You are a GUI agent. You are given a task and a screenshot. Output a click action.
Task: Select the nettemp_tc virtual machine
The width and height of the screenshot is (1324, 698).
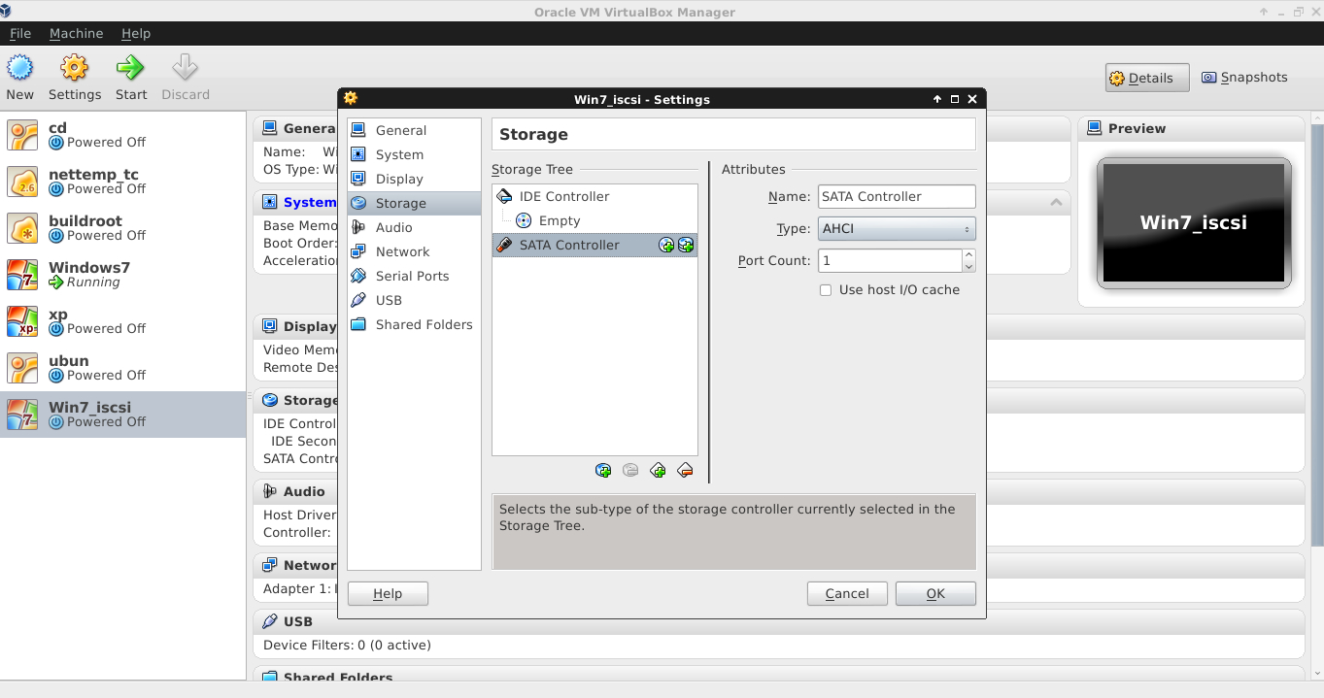(122, 182)
